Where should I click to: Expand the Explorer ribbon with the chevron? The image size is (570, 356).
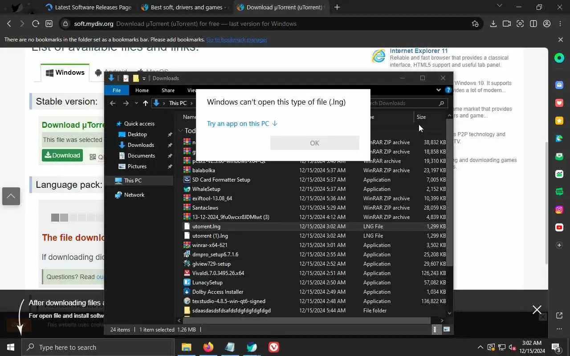pyautogui.click(x=439, y=90)
